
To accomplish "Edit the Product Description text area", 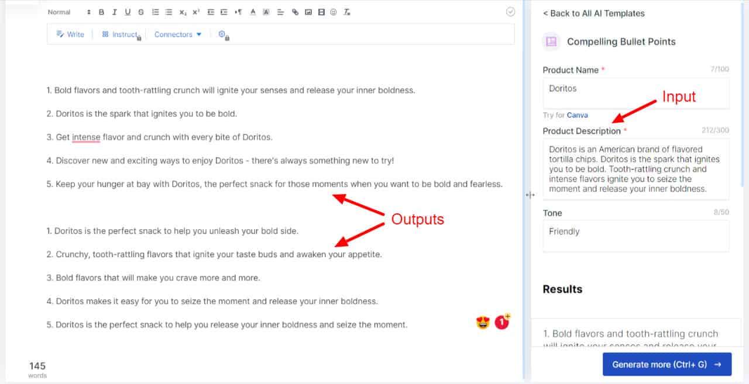I will pyautogui.click(x=636, y=169).
